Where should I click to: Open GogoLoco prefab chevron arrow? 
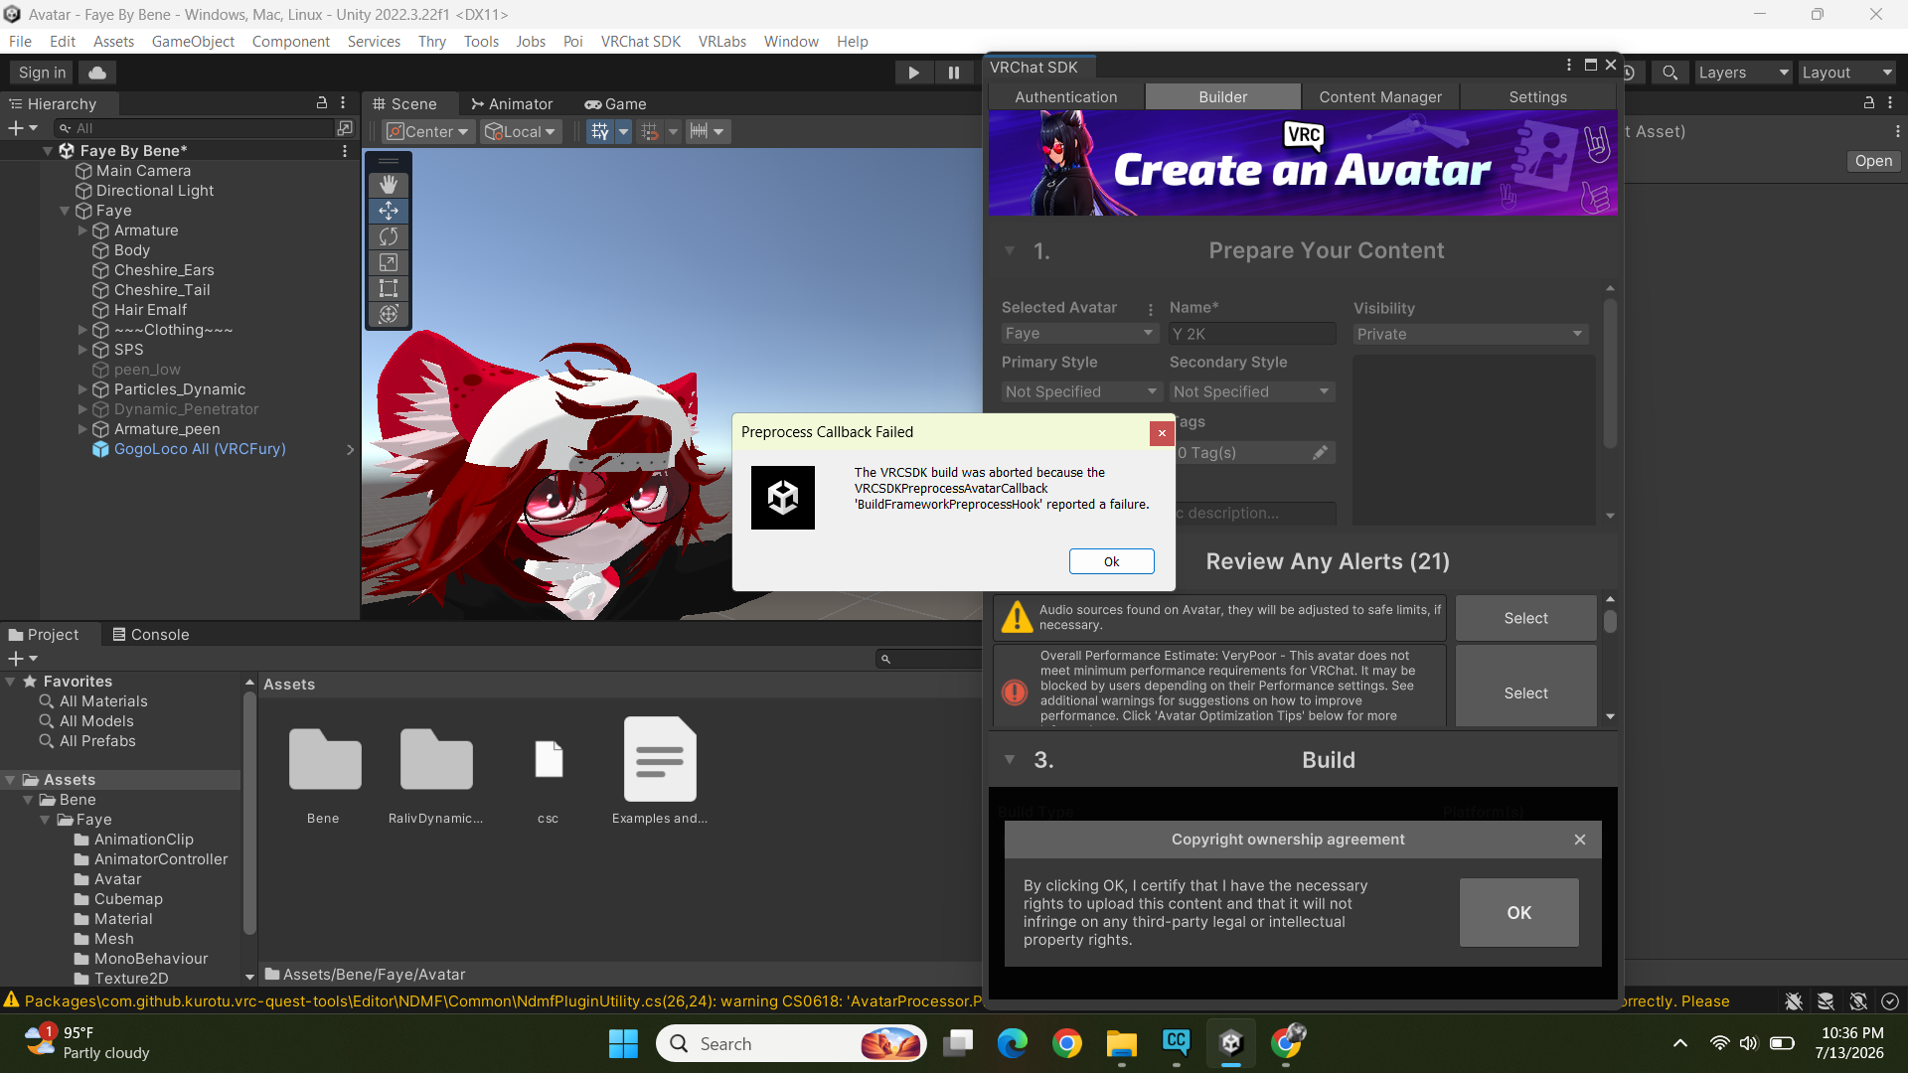click(350, 449)
